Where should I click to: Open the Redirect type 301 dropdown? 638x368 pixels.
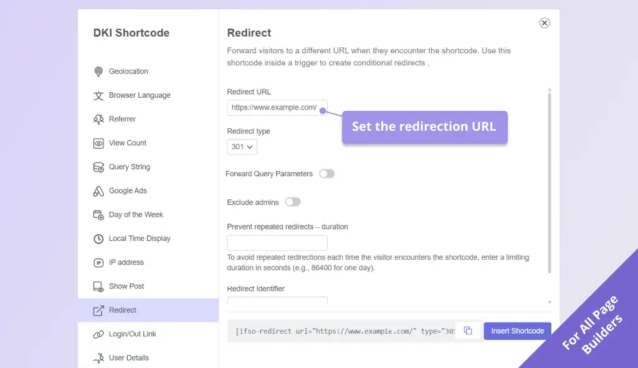[x=242, y=146]
